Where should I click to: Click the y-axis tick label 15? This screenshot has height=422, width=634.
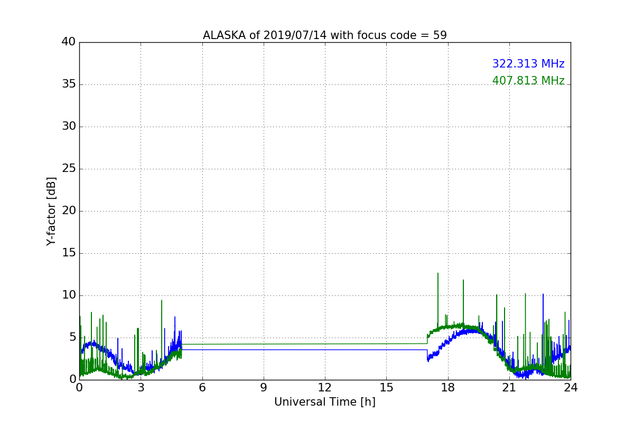click(69, 253)
